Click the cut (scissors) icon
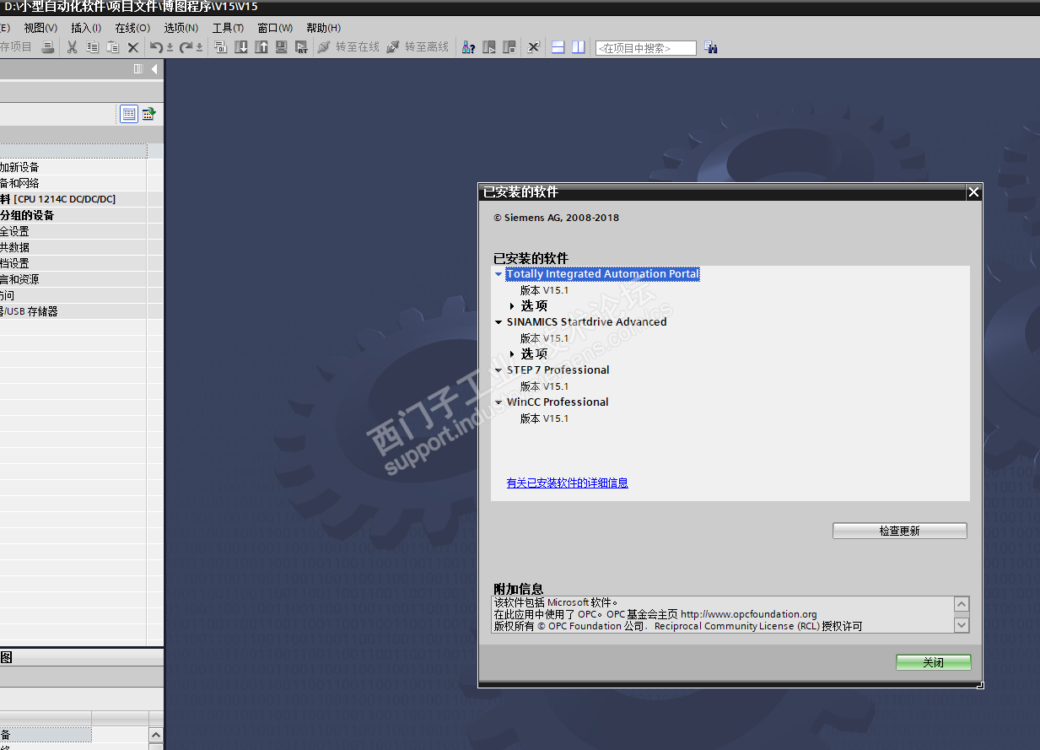Screen dimensions: 1040x750 72,47
